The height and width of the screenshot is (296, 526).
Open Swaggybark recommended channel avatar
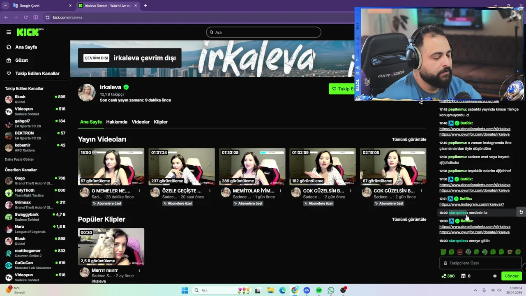9,217
